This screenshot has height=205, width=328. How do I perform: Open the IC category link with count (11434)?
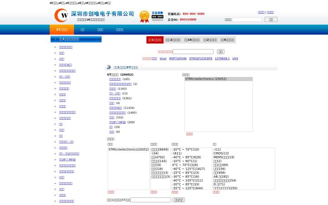115,108
